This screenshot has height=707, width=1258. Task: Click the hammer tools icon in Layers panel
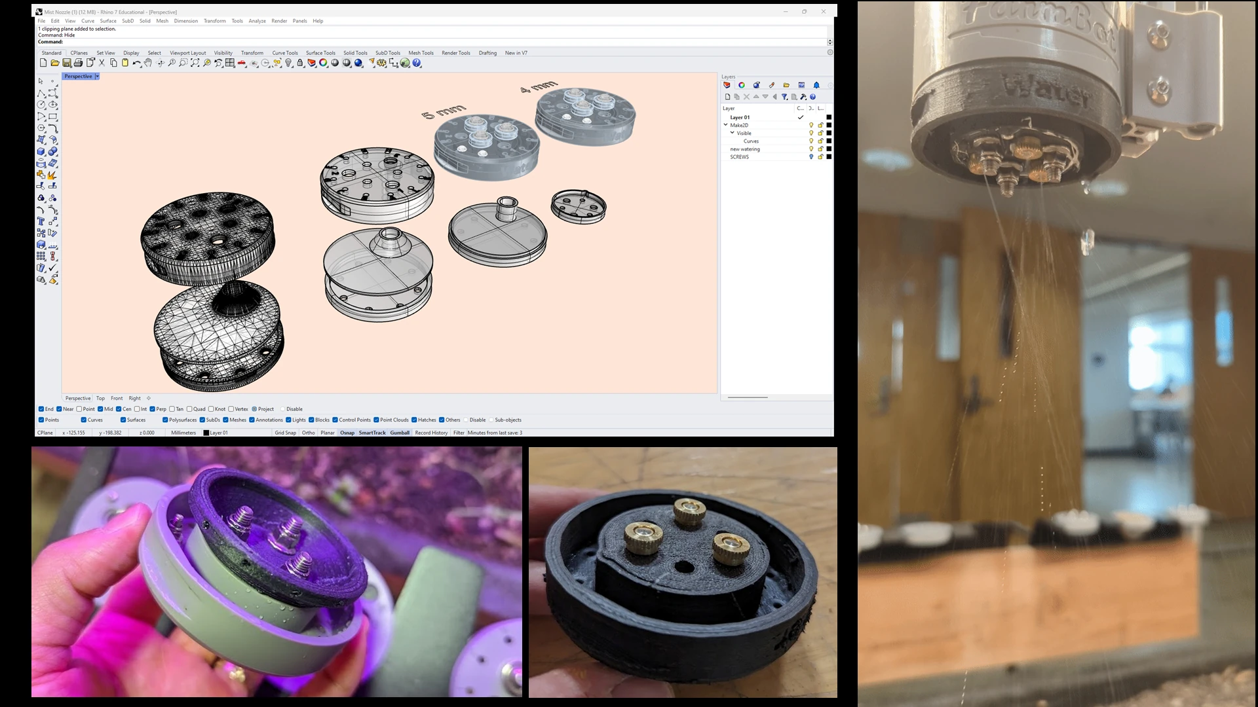tap(803, 97)
